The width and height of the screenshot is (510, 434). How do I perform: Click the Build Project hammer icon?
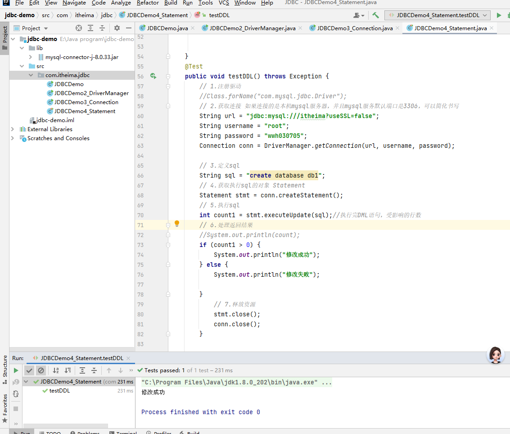pyautogui.click(x=376, y=15)
